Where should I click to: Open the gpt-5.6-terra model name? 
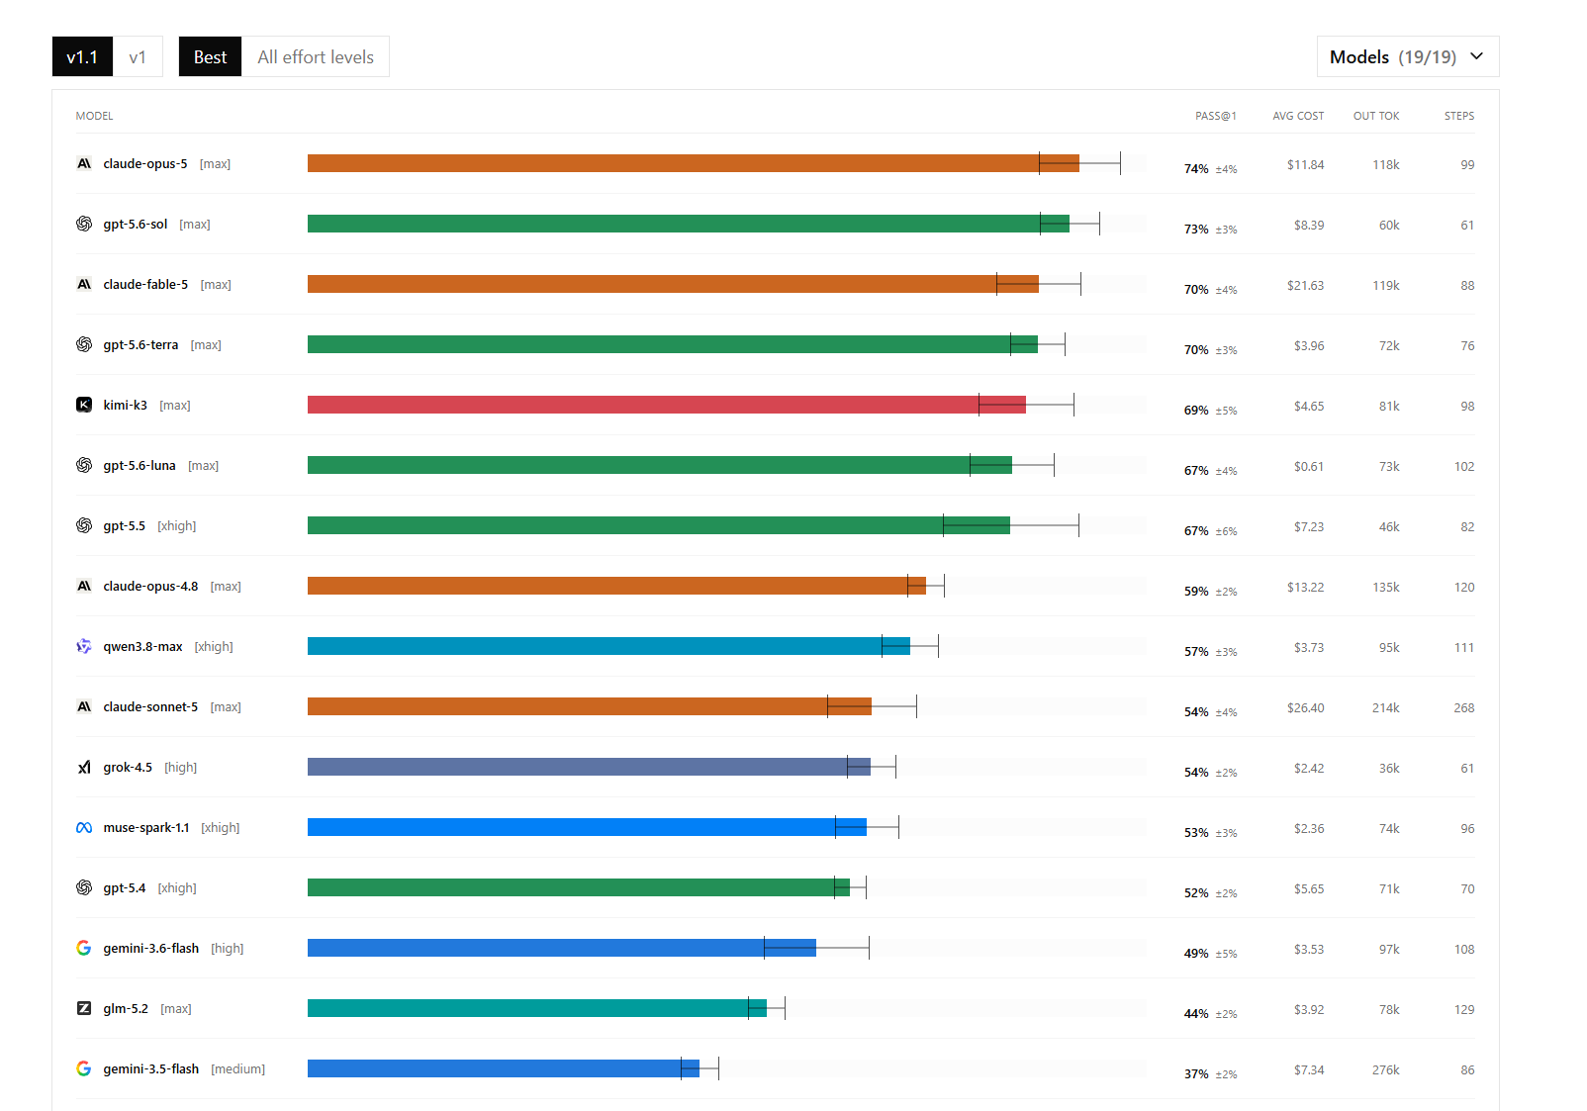(x=140, y=345)
